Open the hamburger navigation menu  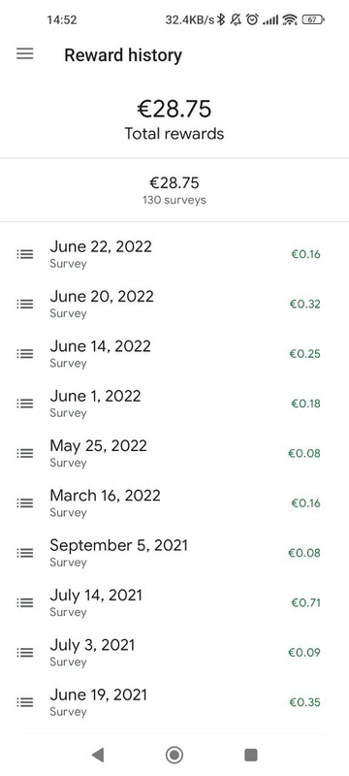(x=24, y=54)
